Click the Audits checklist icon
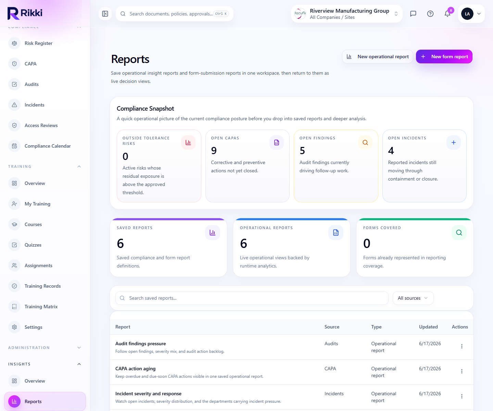This screenshot has height=411, width=493. [x=14, y=84]
